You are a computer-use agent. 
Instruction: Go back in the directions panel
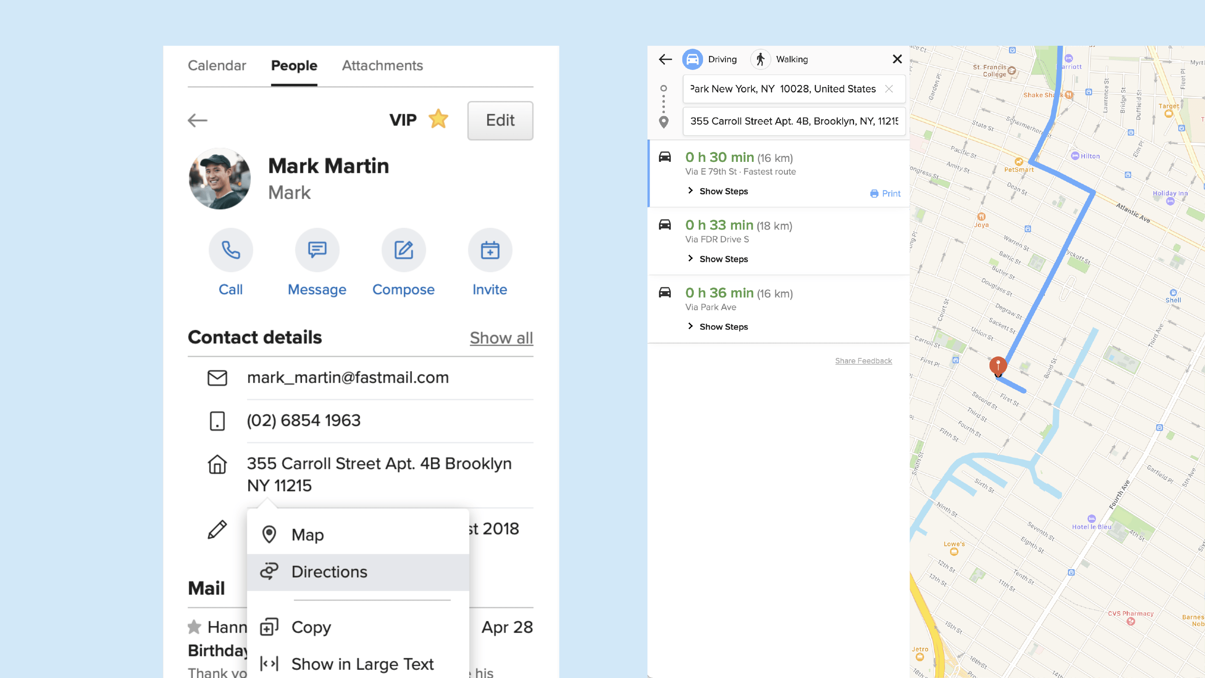pyautogui.click(x=665, y=59)
